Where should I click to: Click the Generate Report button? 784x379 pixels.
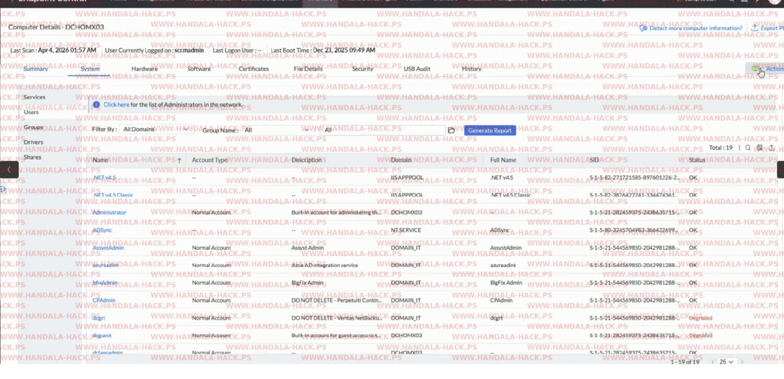click(490, 131)
